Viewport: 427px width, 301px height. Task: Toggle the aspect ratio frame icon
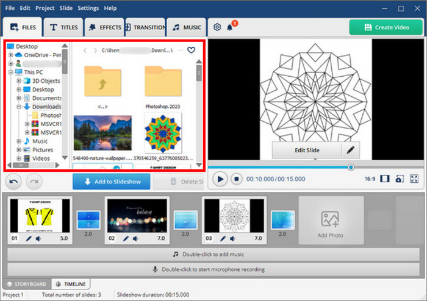coord(384,179)
